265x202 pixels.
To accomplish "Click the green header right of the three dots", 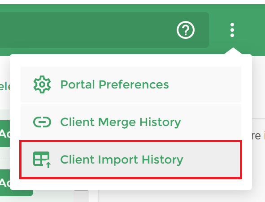I will (251, 30).
